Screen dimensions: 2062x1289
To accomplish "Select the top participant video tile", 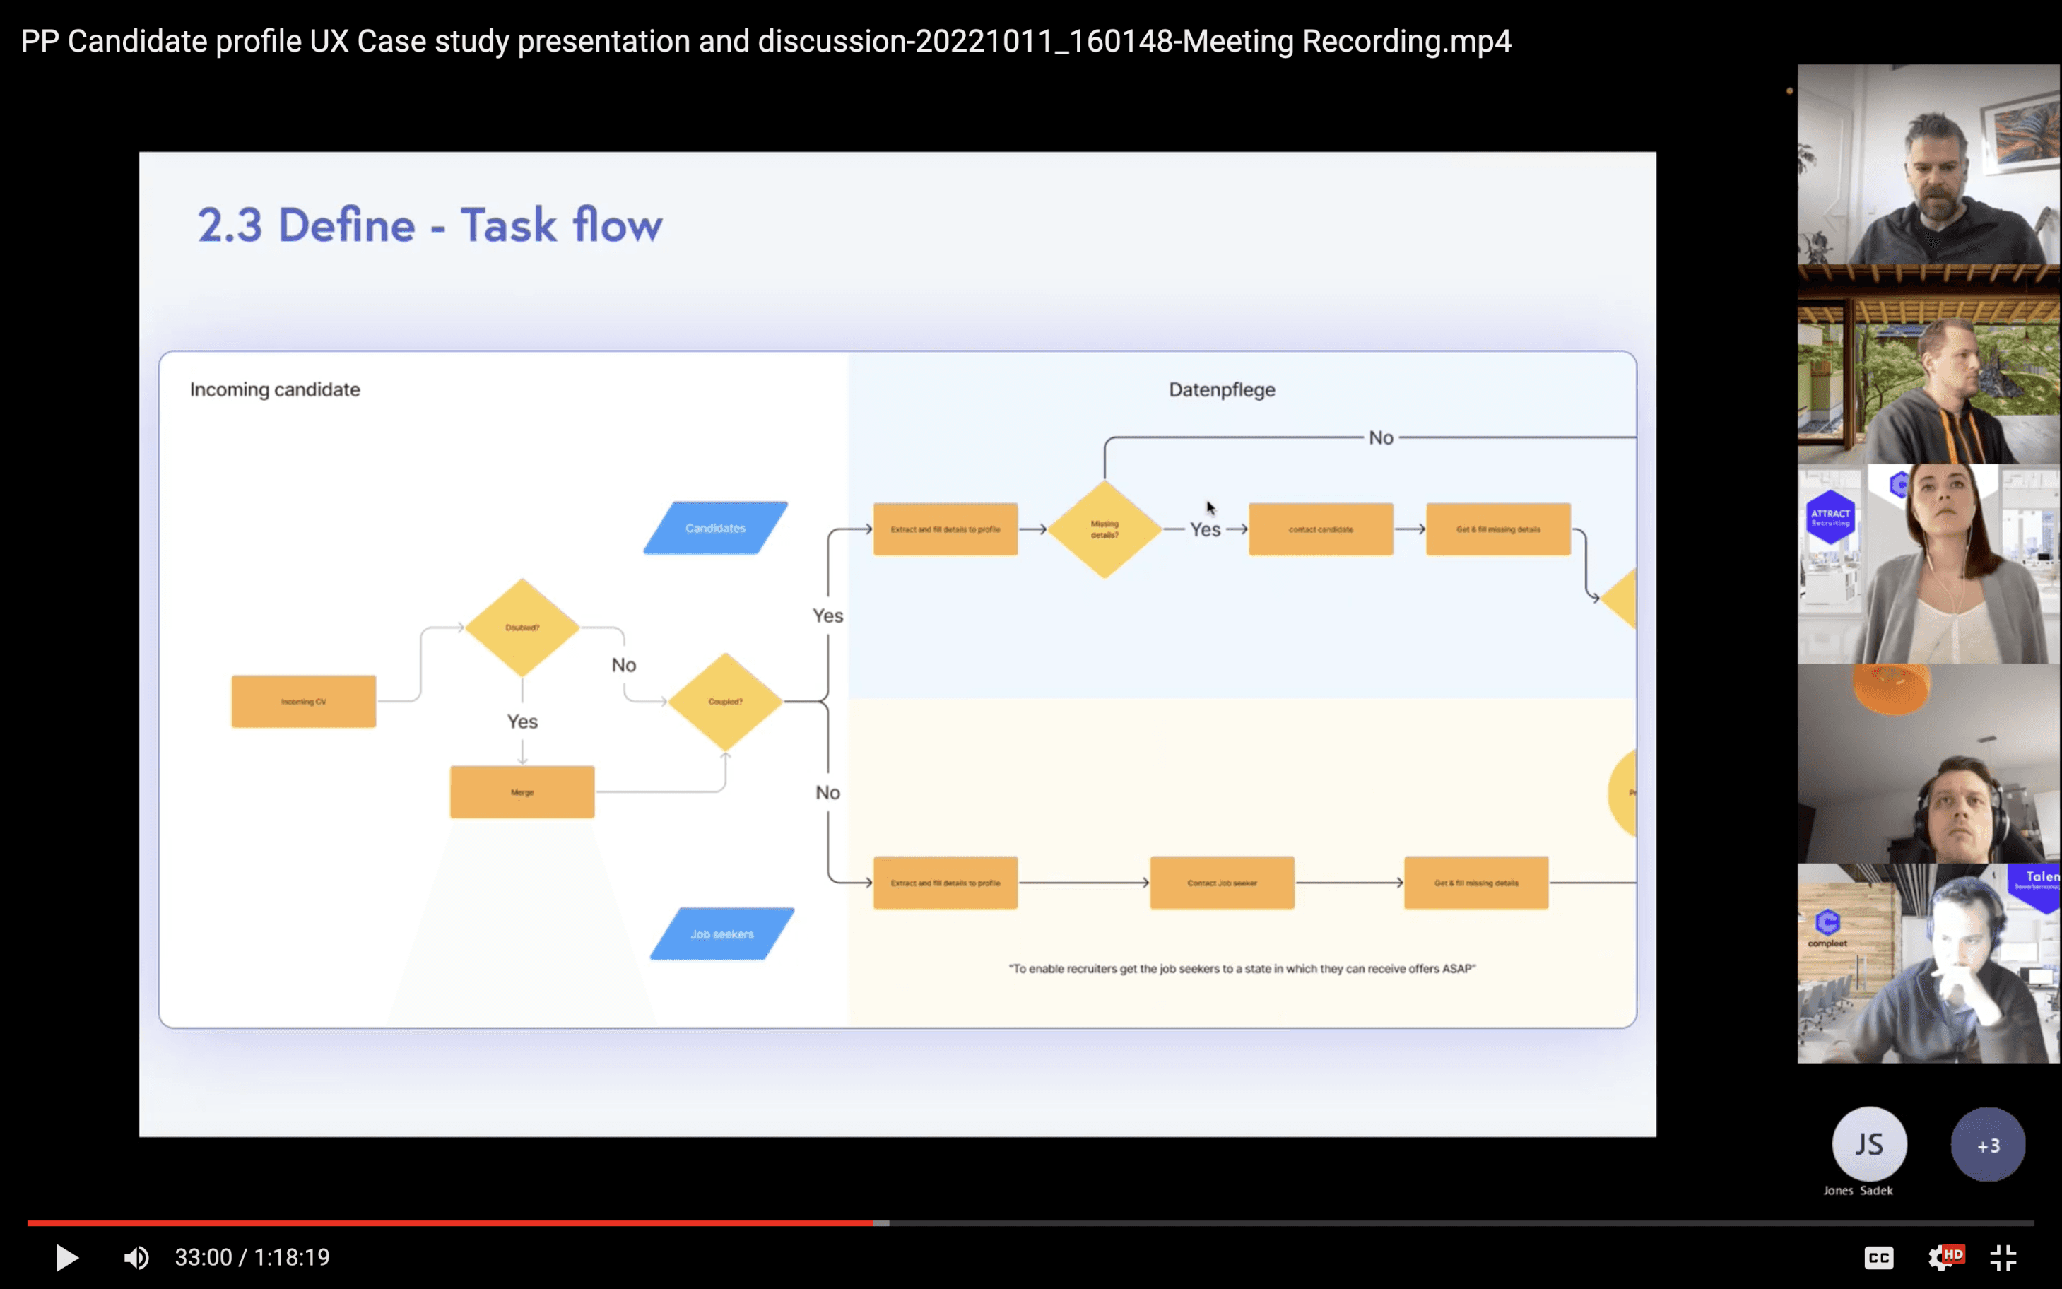I will 1928,165.
